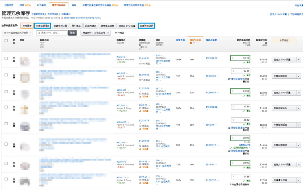Screen dimensions: 303x189
Task: Click the 全部保存 button
Action: tap(284, 41)
